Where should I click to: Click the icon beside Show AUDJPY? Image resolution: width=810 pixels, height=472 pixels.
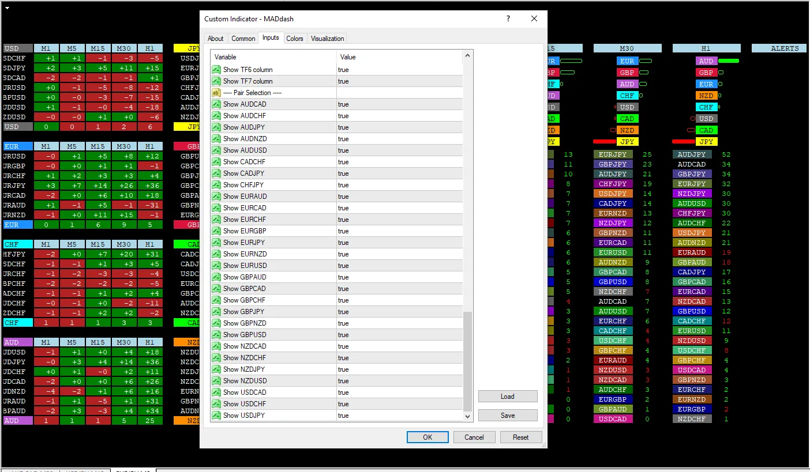[x=216, y=127]
